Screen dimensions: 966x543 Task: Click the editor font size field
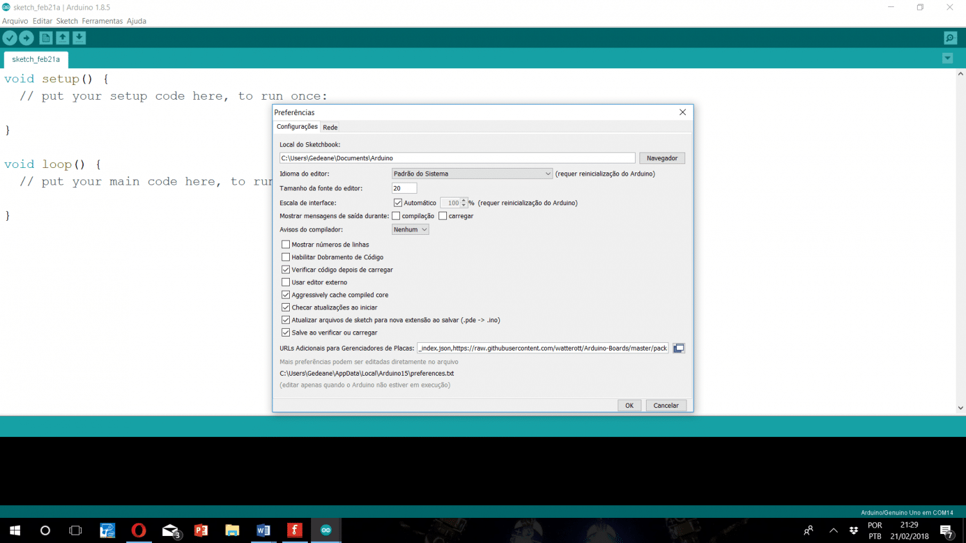click(x=404, y=189)
